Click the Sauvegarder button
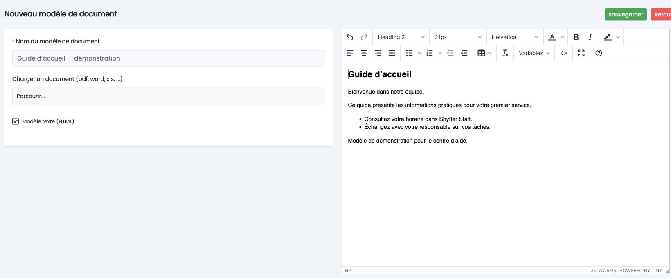671x278 pixels. (x=626, y=14)
